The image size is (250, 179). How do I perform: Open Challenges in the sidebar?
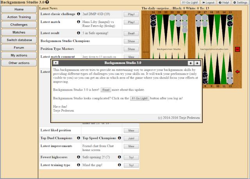tap(19, 25)
